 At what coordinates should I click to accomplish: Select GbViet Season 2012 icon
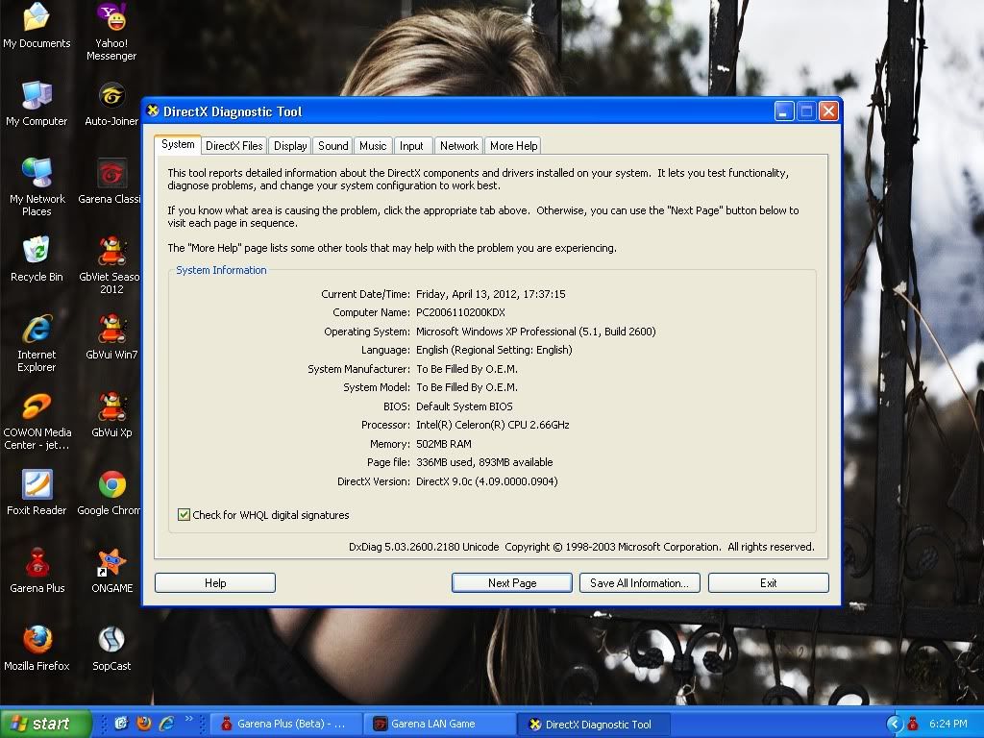[111, 265]
